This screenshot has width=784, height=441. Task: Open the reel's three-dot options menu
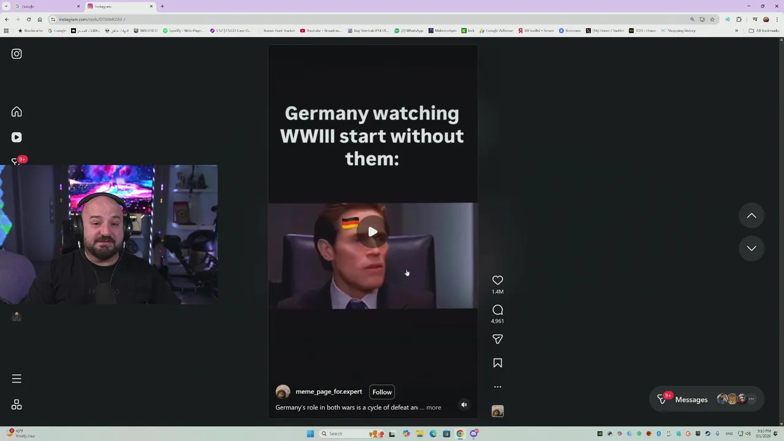497,386
